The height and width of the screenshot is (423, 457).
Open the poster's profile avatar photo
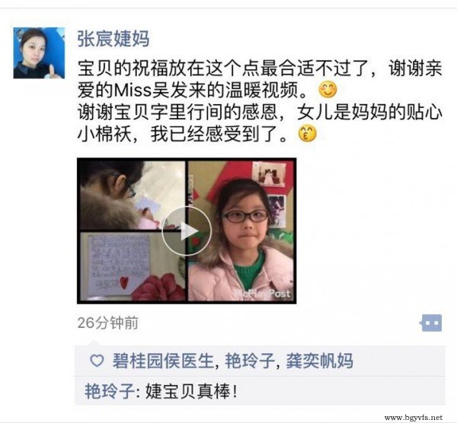point(39,53)
